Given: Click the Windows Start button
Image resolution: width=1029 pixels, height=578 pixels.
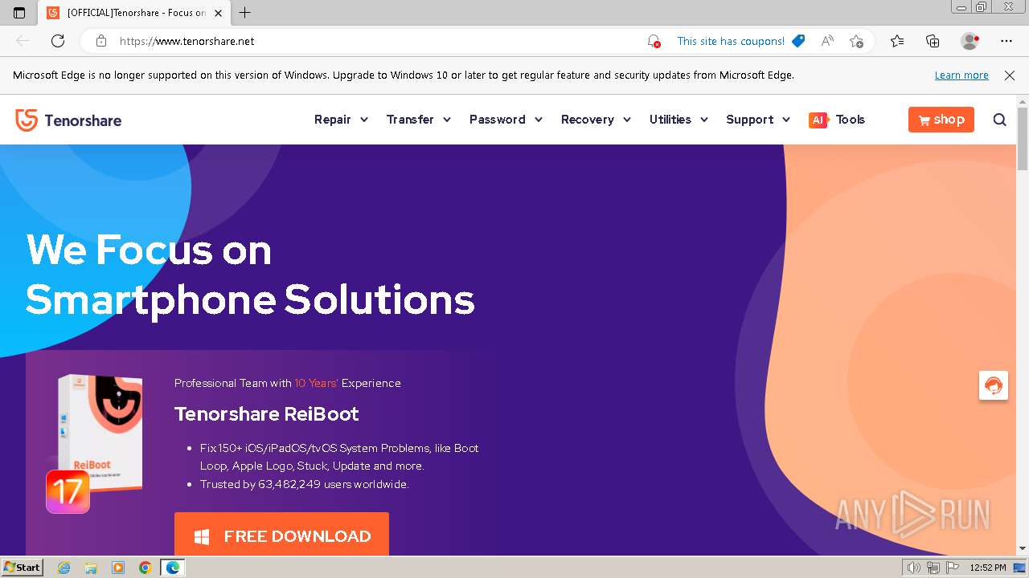Looking at the screenshot, I should click(22, 568).
